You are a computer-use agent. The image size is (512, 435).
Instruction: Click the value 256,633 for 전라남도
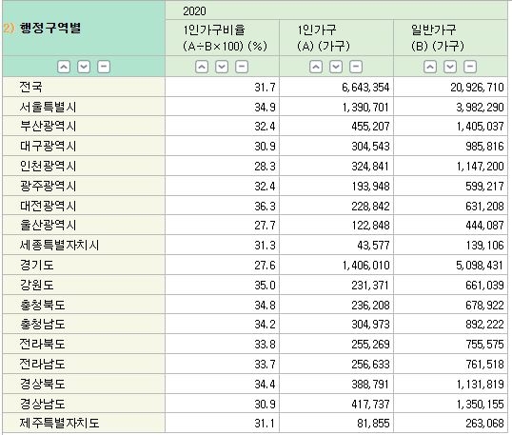point(370,365)
